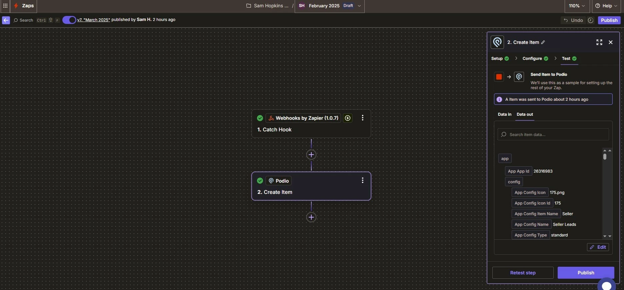Click the Retest step button

click(523, 273)
